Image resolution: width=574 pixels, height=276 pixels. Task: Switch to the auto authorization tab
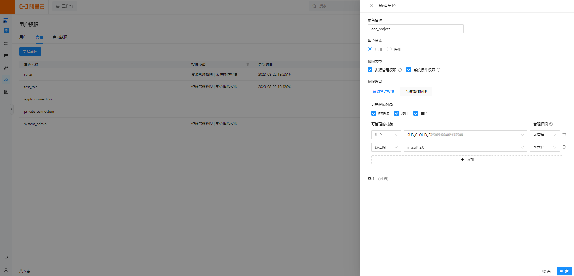tap(60, 37)
